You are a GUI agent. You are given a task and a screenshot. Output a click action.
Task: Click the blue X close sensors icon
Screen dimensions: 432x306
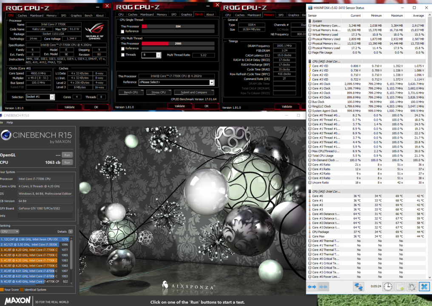[424, 287]
